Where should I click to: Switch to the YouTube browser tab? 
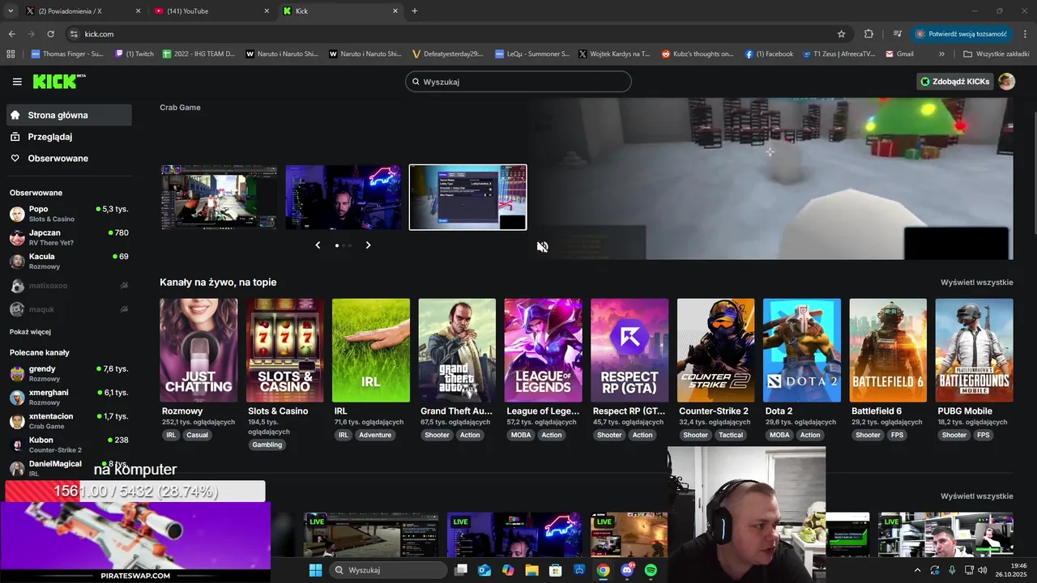click(212, 11)
